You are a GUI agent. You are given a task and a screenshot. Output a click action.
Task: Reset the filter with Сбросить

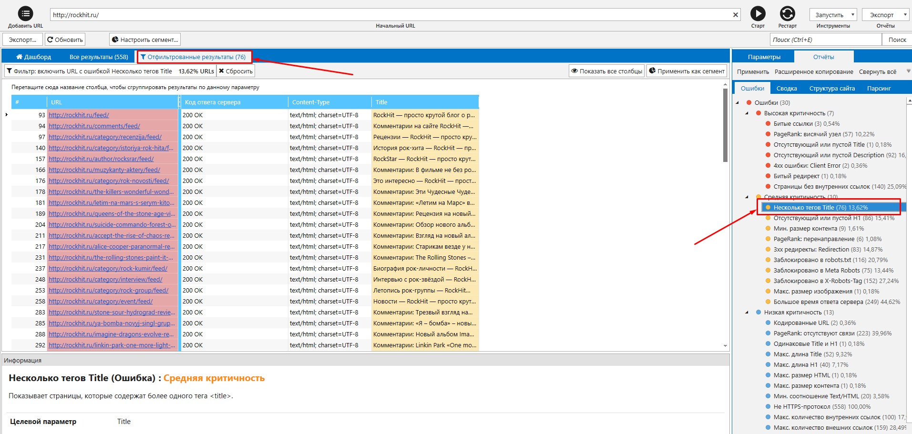[236, 71]
